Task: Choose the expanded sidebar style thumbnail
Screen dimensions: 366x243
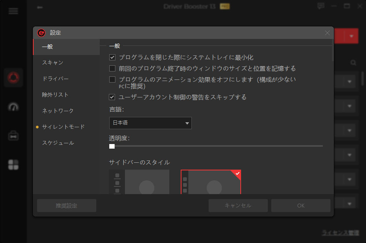Action: [139, 182]
